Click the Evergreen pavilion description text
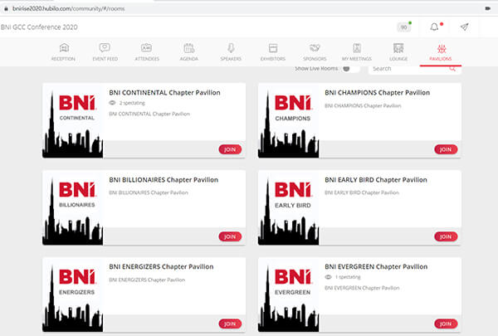This screenshot has height=336, width=498. pyautogui.click(x=362, y=288)
